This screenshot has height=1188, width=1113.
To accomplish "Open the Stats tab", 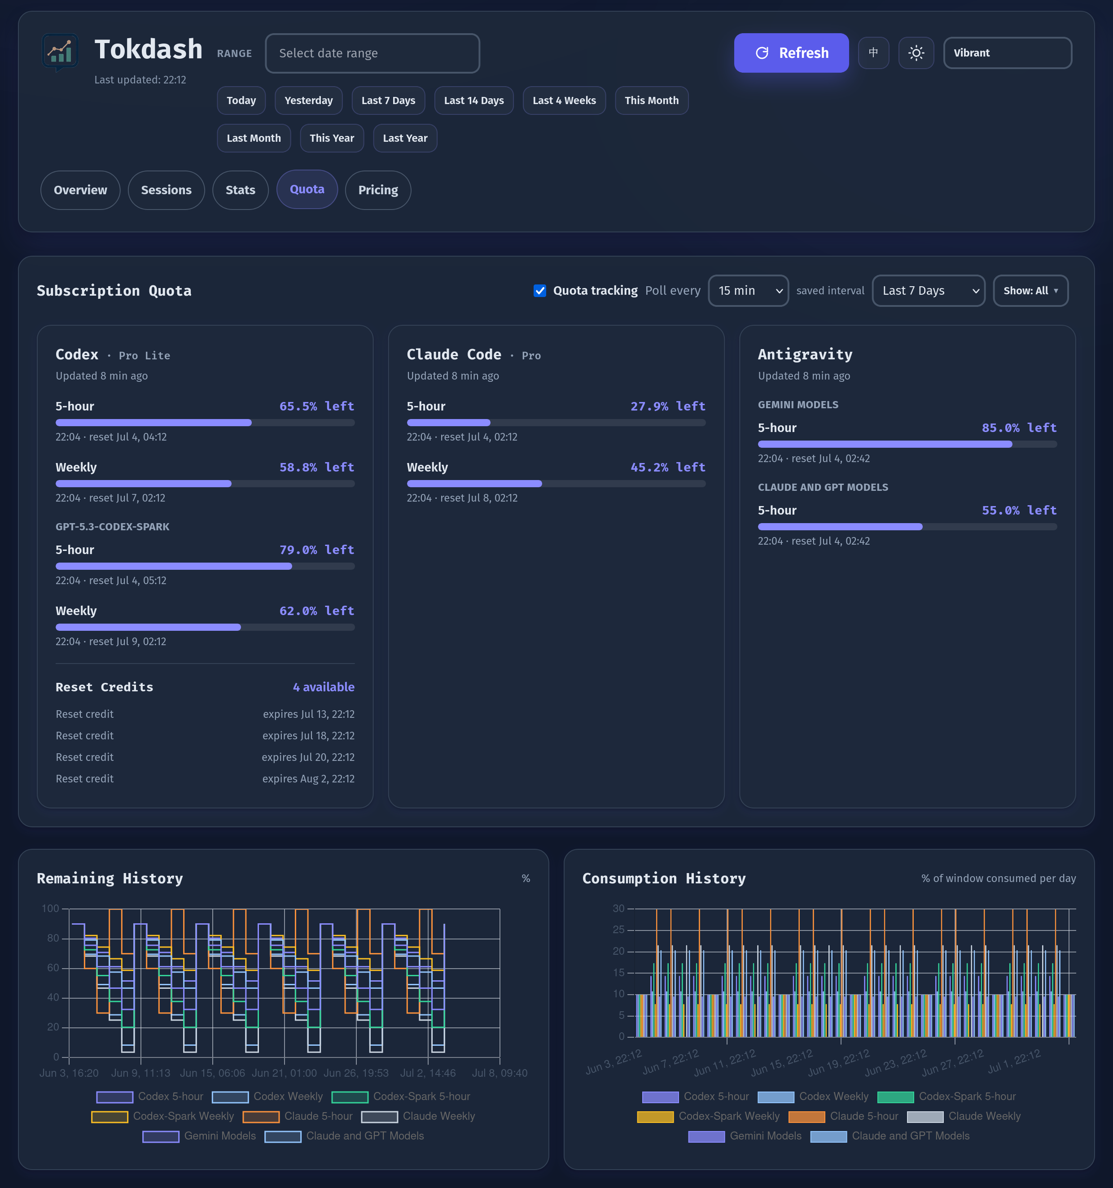I will 240,190.
